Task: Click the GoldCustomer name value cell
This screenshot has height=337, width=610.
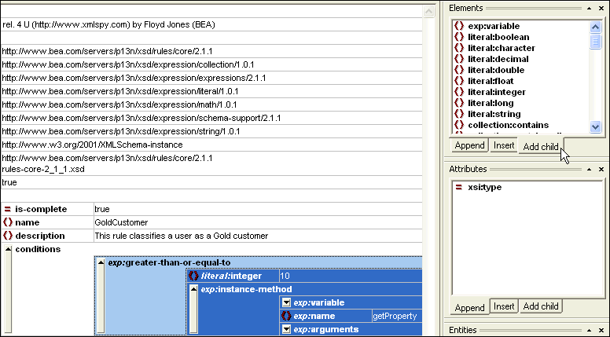Action: coord(258,222)
